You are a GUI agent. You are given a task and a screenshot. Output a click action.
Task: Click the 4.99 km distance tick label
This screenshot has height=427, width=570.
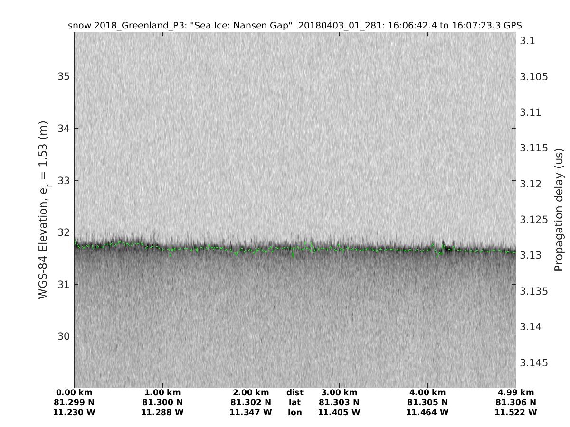tap(515, 392)
